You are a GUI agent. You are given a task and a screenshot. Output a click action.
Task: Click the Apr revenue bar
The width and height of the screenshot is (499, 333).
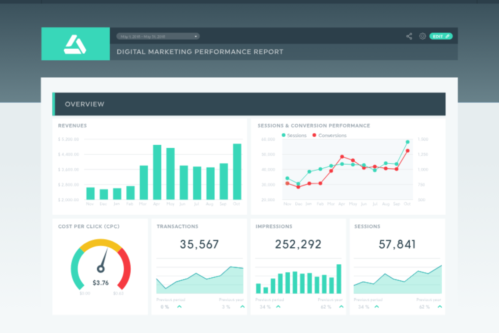[157, 172]
